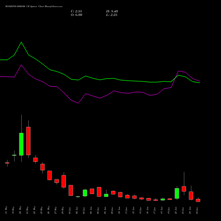This screenshot has height=221, width=221.
Task: Click the red candle on 01 Jun
Action: (71, 191)
